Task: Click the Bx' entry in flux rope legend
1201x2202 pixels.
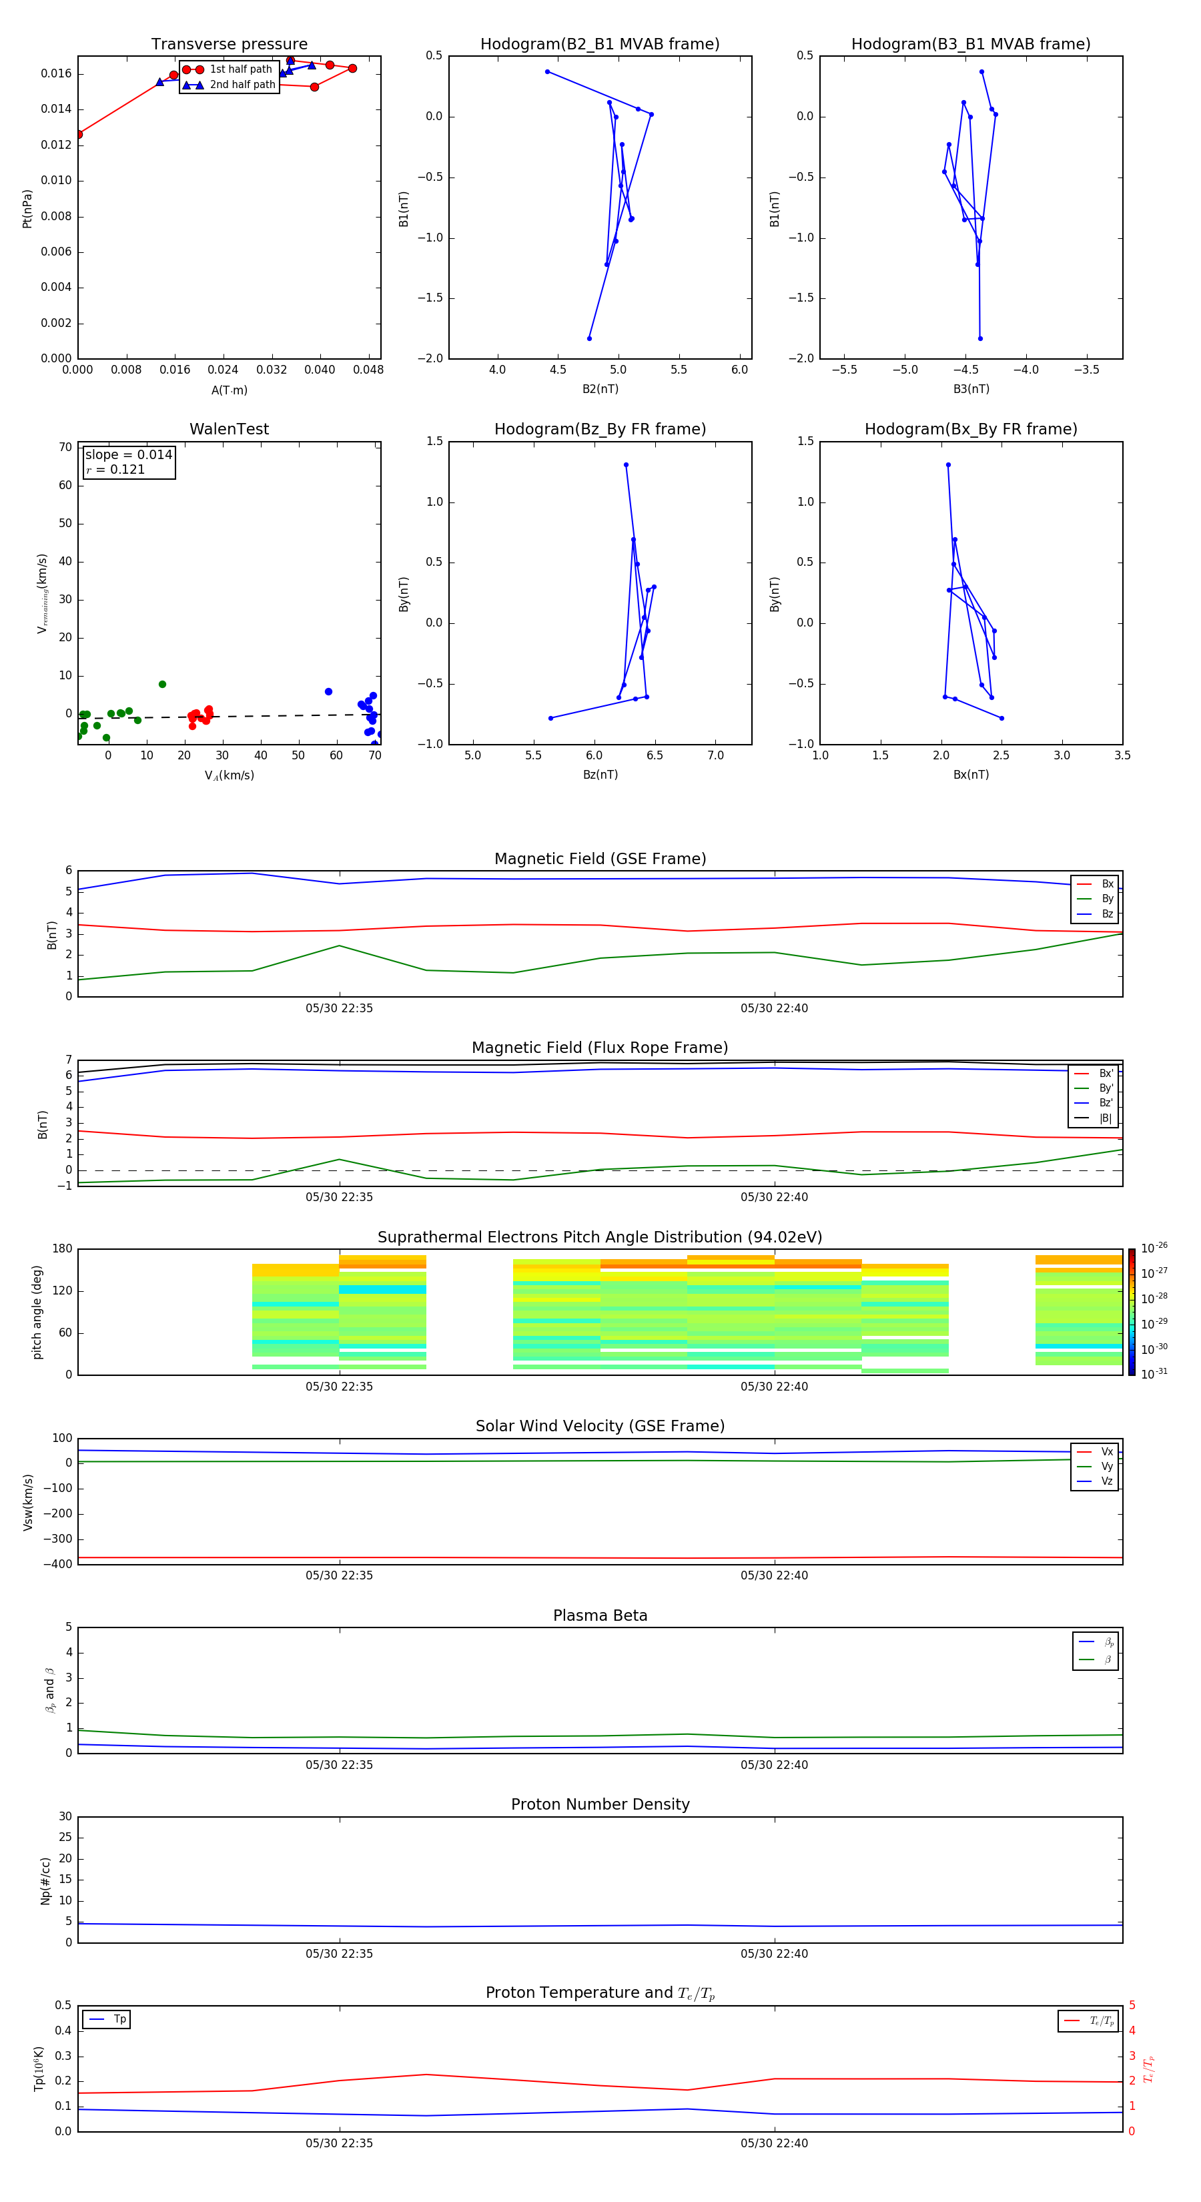Action: click(1094, 1074)
